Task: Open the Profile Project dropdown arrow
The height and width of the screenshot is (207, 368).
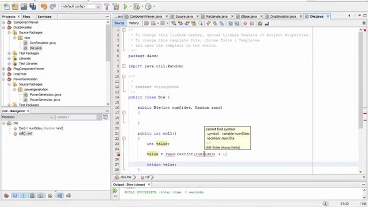Action: (154, 6)
